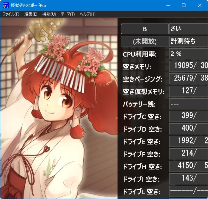This screenshot has height=199, width=208.
Task: Open the テーマ(T) menu
Action: point(68,14)
